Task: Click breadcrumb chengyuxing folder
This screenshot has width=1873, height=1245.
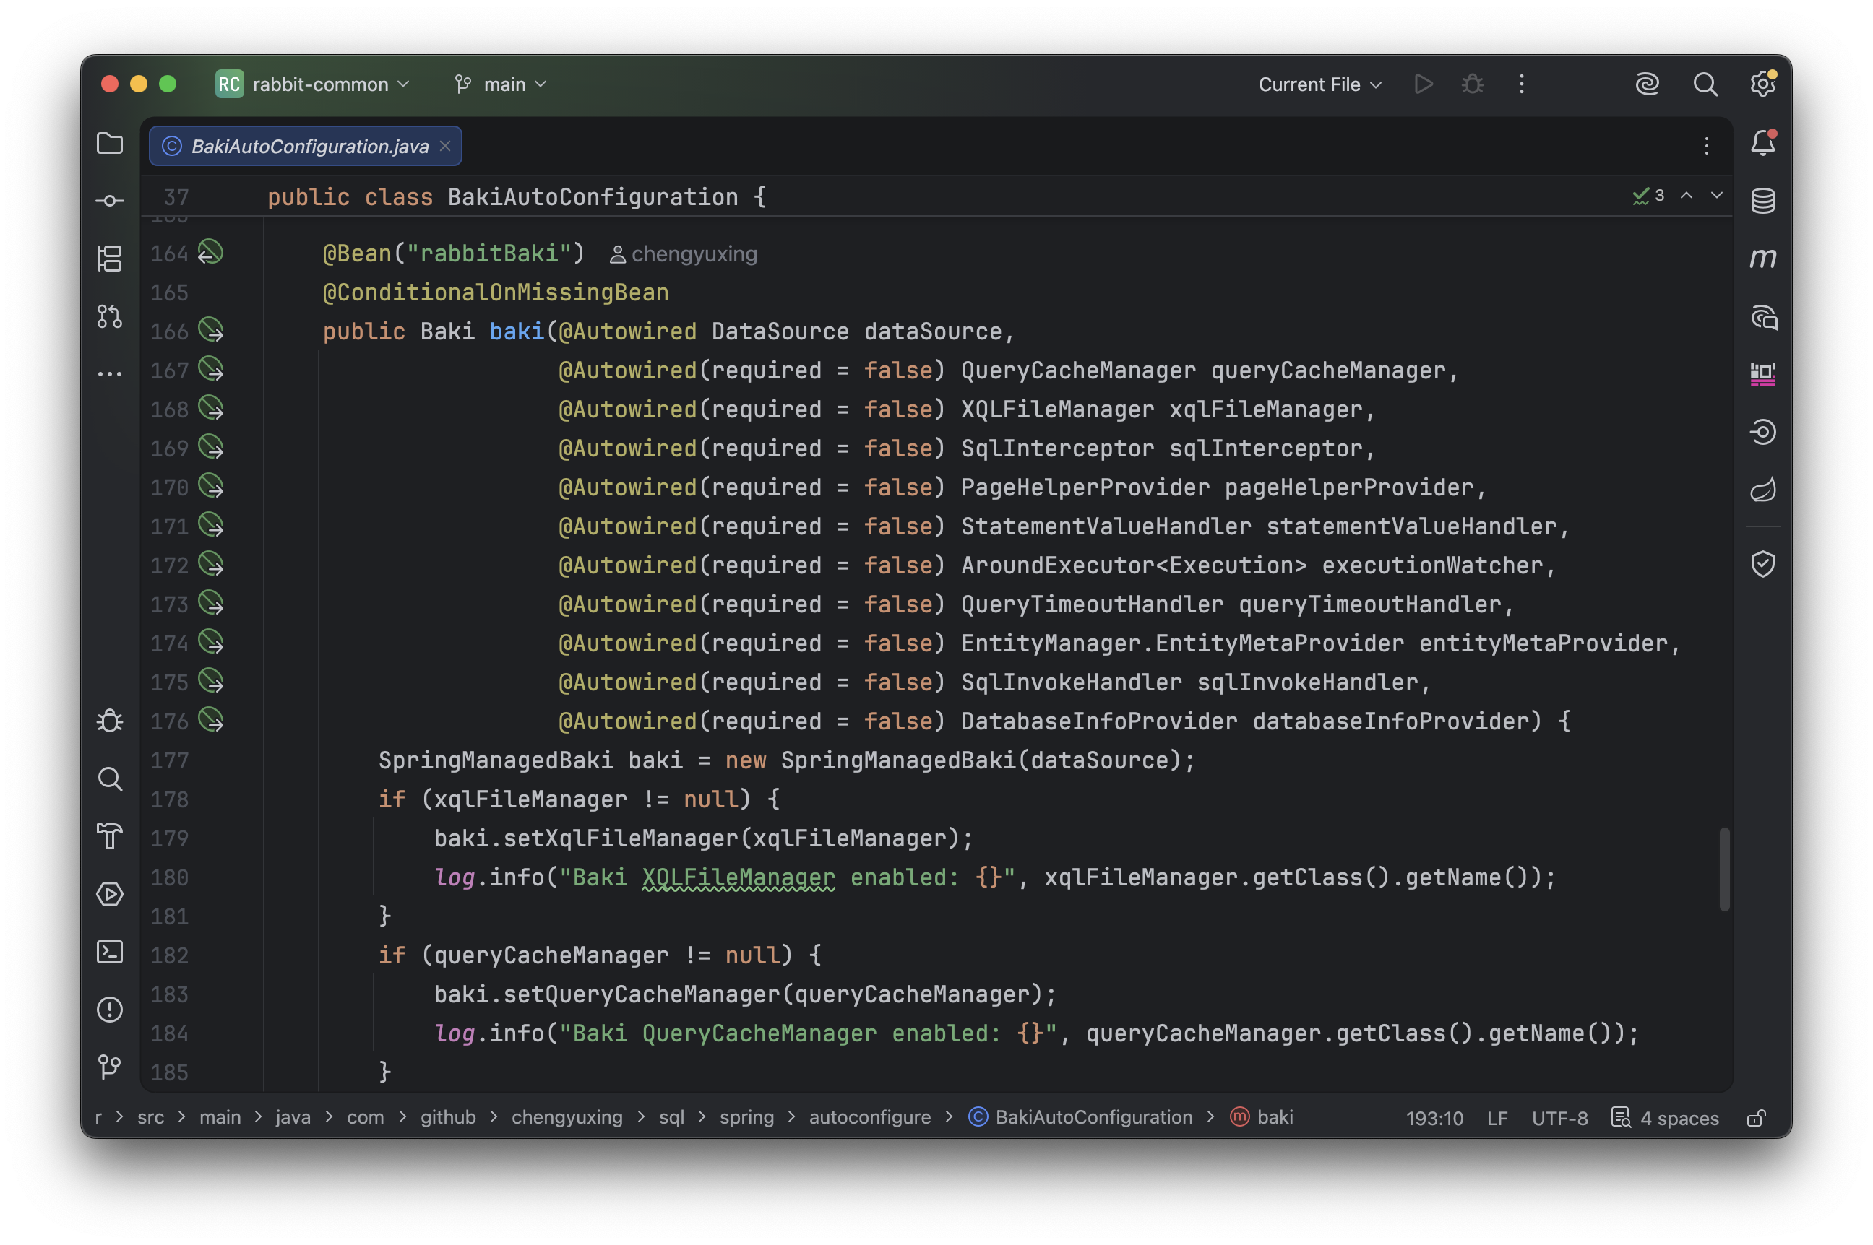Action: pos(567,1116)
